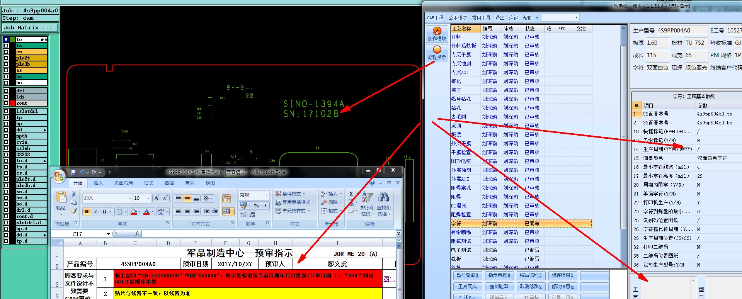Click the Italic icon in Excel
This screenshot has width=742, height=299.
click(95, 211)
